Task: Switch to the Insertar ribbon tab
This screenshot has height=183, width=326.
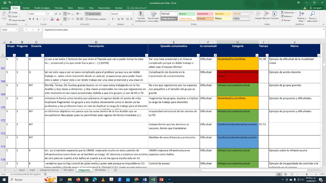Action: [26, 8]
